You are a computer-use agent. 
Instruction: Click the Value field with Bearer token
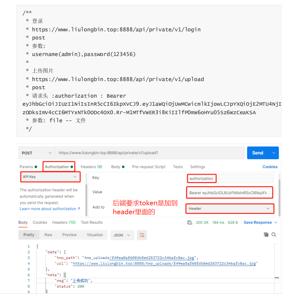pos(229,193)
